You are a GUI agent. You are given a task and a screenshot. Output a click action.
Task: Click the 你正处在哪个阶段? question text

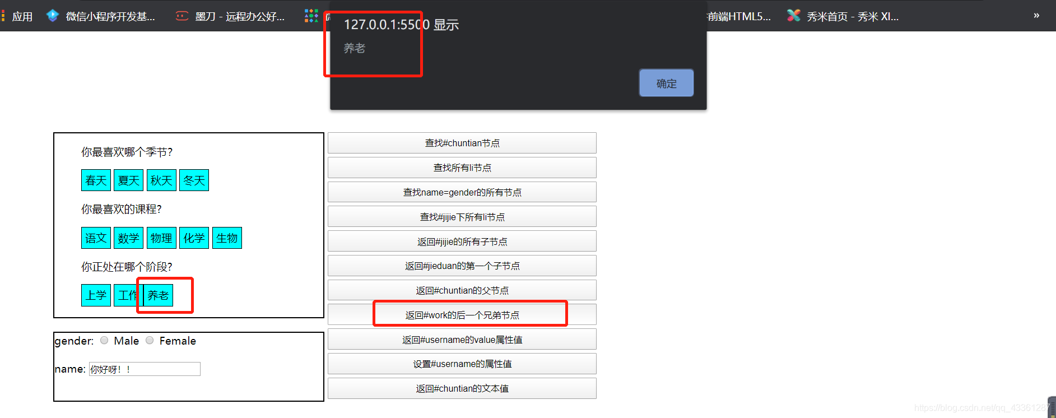127,267
